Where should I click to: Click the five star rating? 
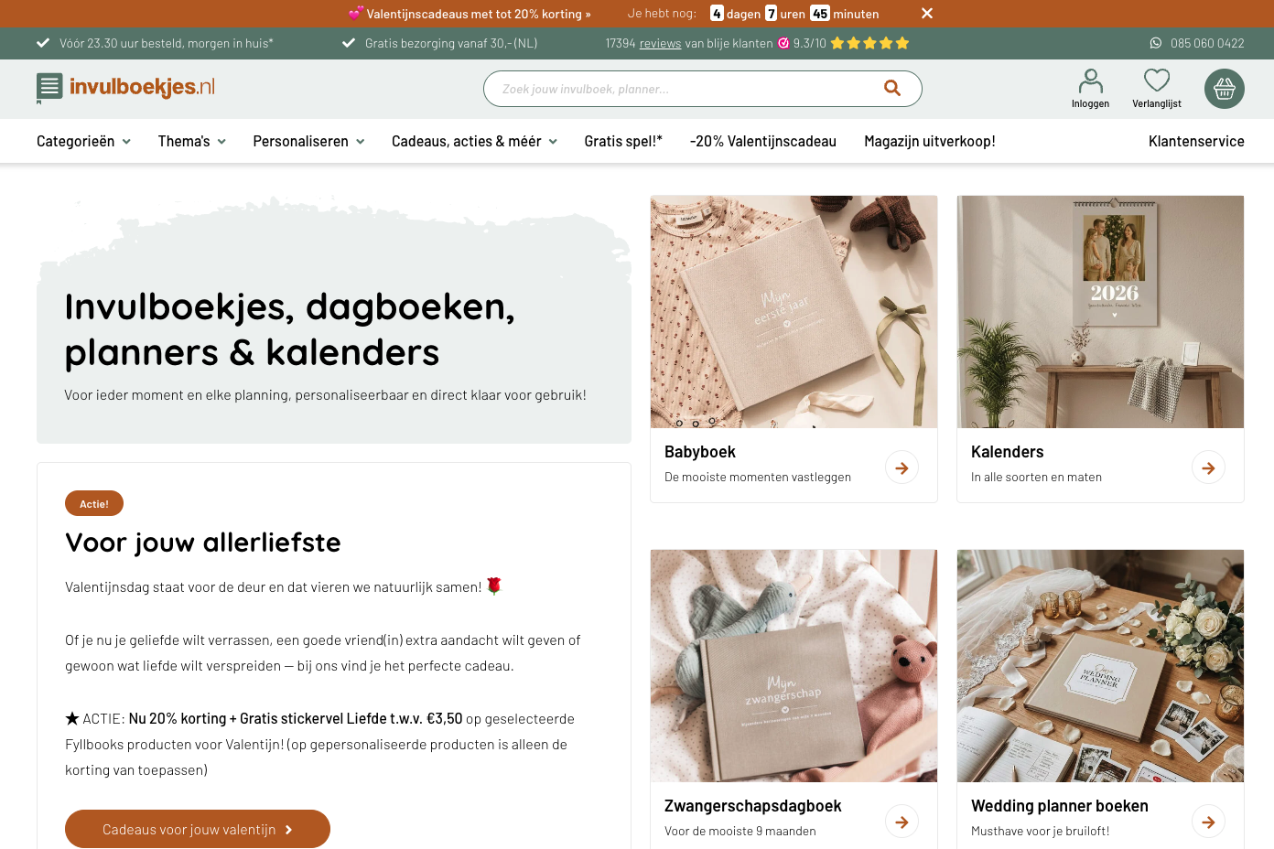[869, 43]
